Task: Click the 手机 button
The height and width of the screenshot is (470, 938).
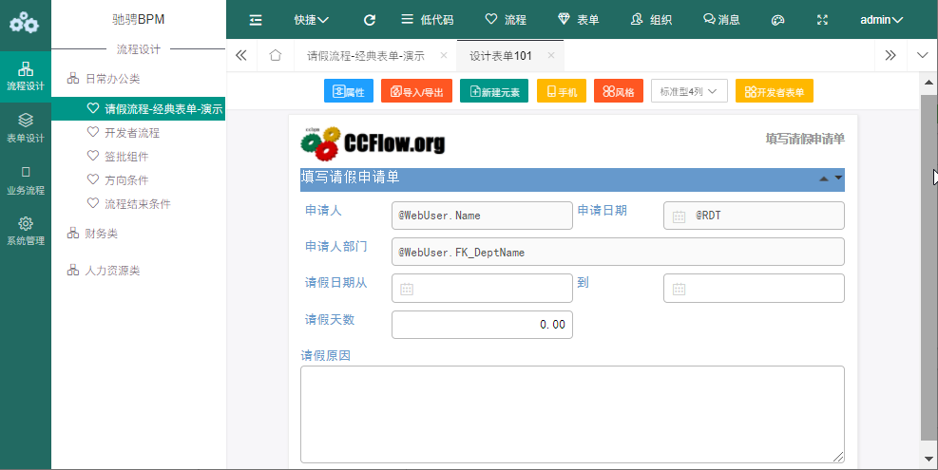Action: 562,91
